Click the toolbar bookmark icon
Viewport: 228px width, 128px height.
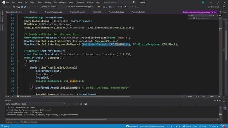tap(125, 7)
